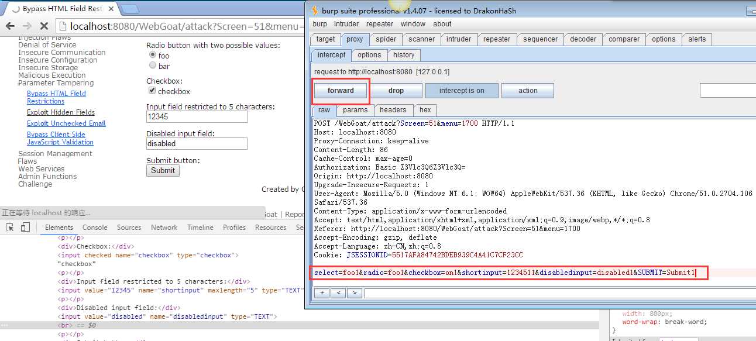Open a new Chrome tab
Screen dimensions: 756x341
pyautogui.click(x=129, y=9)
